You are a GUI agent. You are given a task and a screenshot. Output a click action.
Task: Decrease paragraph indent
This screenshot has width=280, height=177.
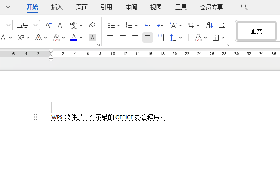click(147, 25)
